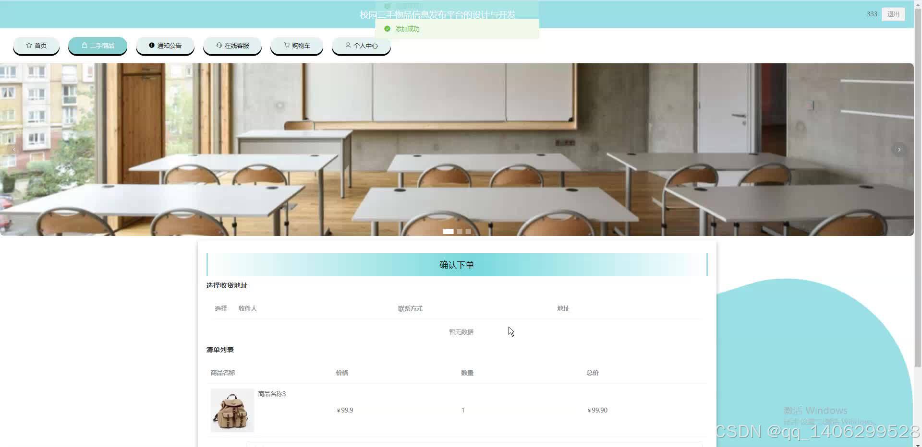Select the second carousel indicator dash

coord(460,231)
